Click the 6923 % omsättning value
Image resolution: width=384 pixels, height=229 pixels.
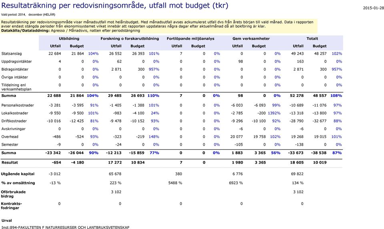point(236,183)
